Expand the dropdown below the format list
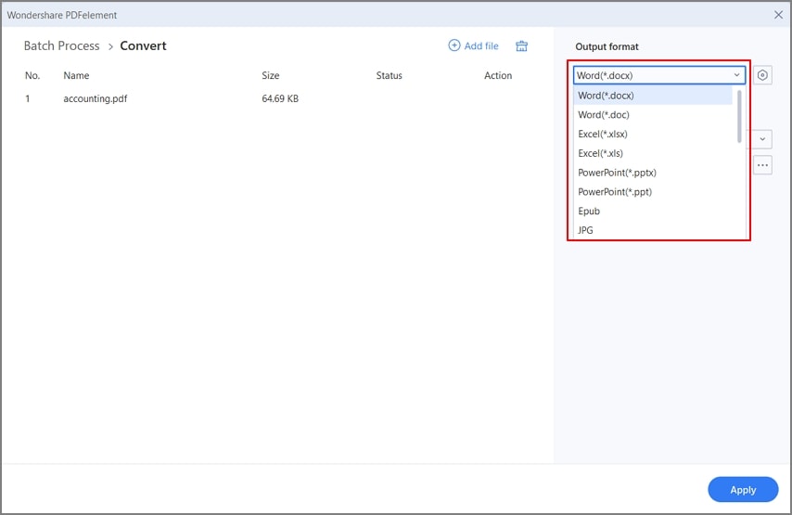This screenshot has width=792, height=515. (762, 139)
